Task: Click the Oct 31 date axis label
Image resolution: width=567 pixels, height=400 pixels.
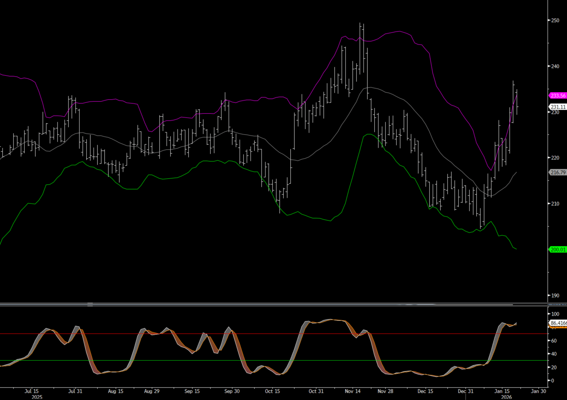Action: click(316, 391)
